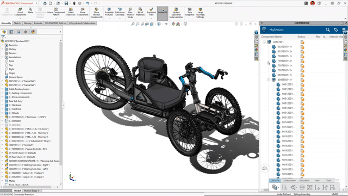Select the Move Component tool
This screenshot has width=348, height=196.
pyautogui.click(x=83, y=12)
